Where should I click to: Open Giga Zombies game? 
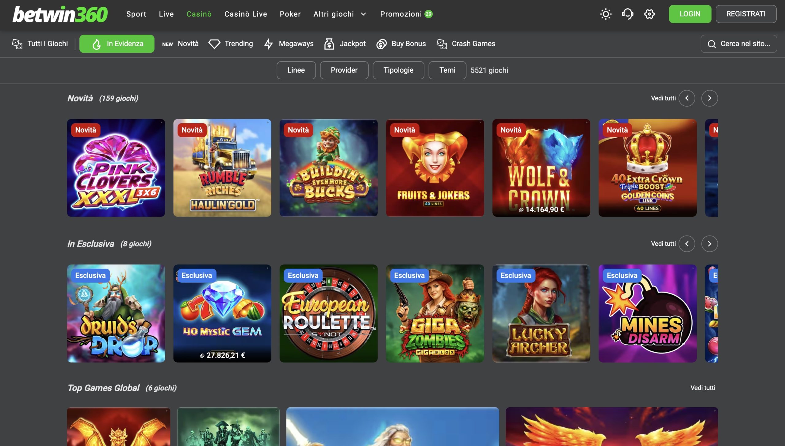(x=435, y=313)
